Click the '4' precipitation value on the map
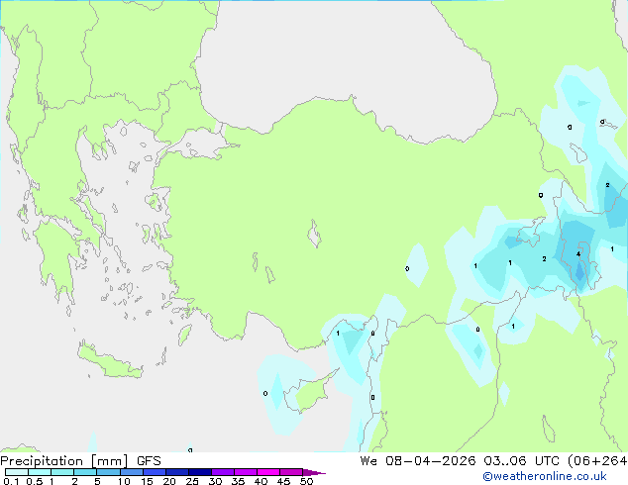 [578, 254]
